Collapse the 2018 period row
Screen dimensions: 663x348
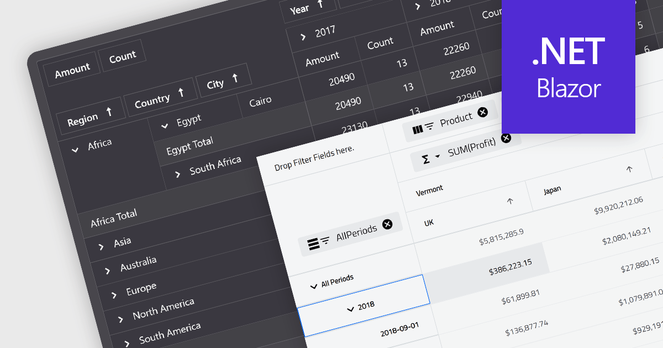tap(352, 309)
